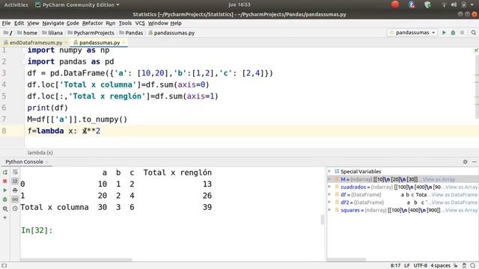This screenshot has width=479, height=269.
Task: Click View as Array for M
Action: [439, 179]
